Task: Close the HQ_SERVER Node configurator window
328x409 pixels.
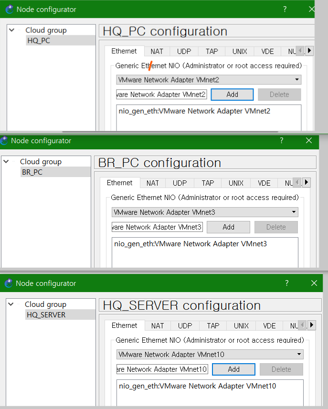Action: point(314,283)
